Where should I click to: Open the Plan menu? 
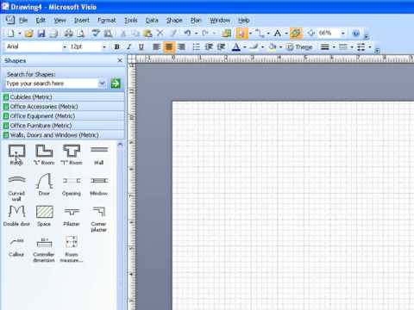(196, 20)
